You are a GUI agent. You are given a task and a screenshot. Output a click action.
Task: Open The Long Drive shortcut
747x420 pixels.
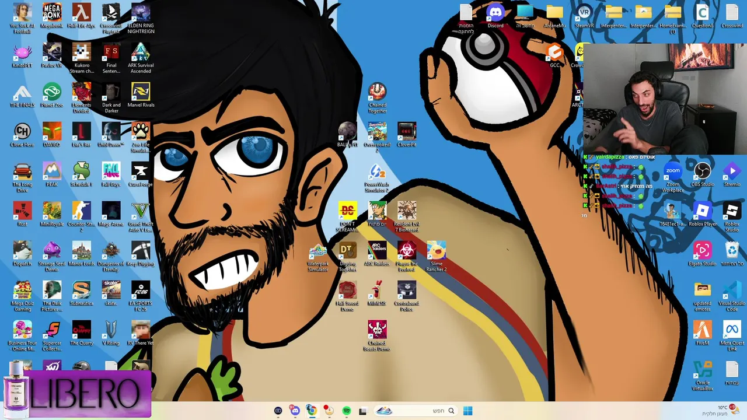[22, 177]
